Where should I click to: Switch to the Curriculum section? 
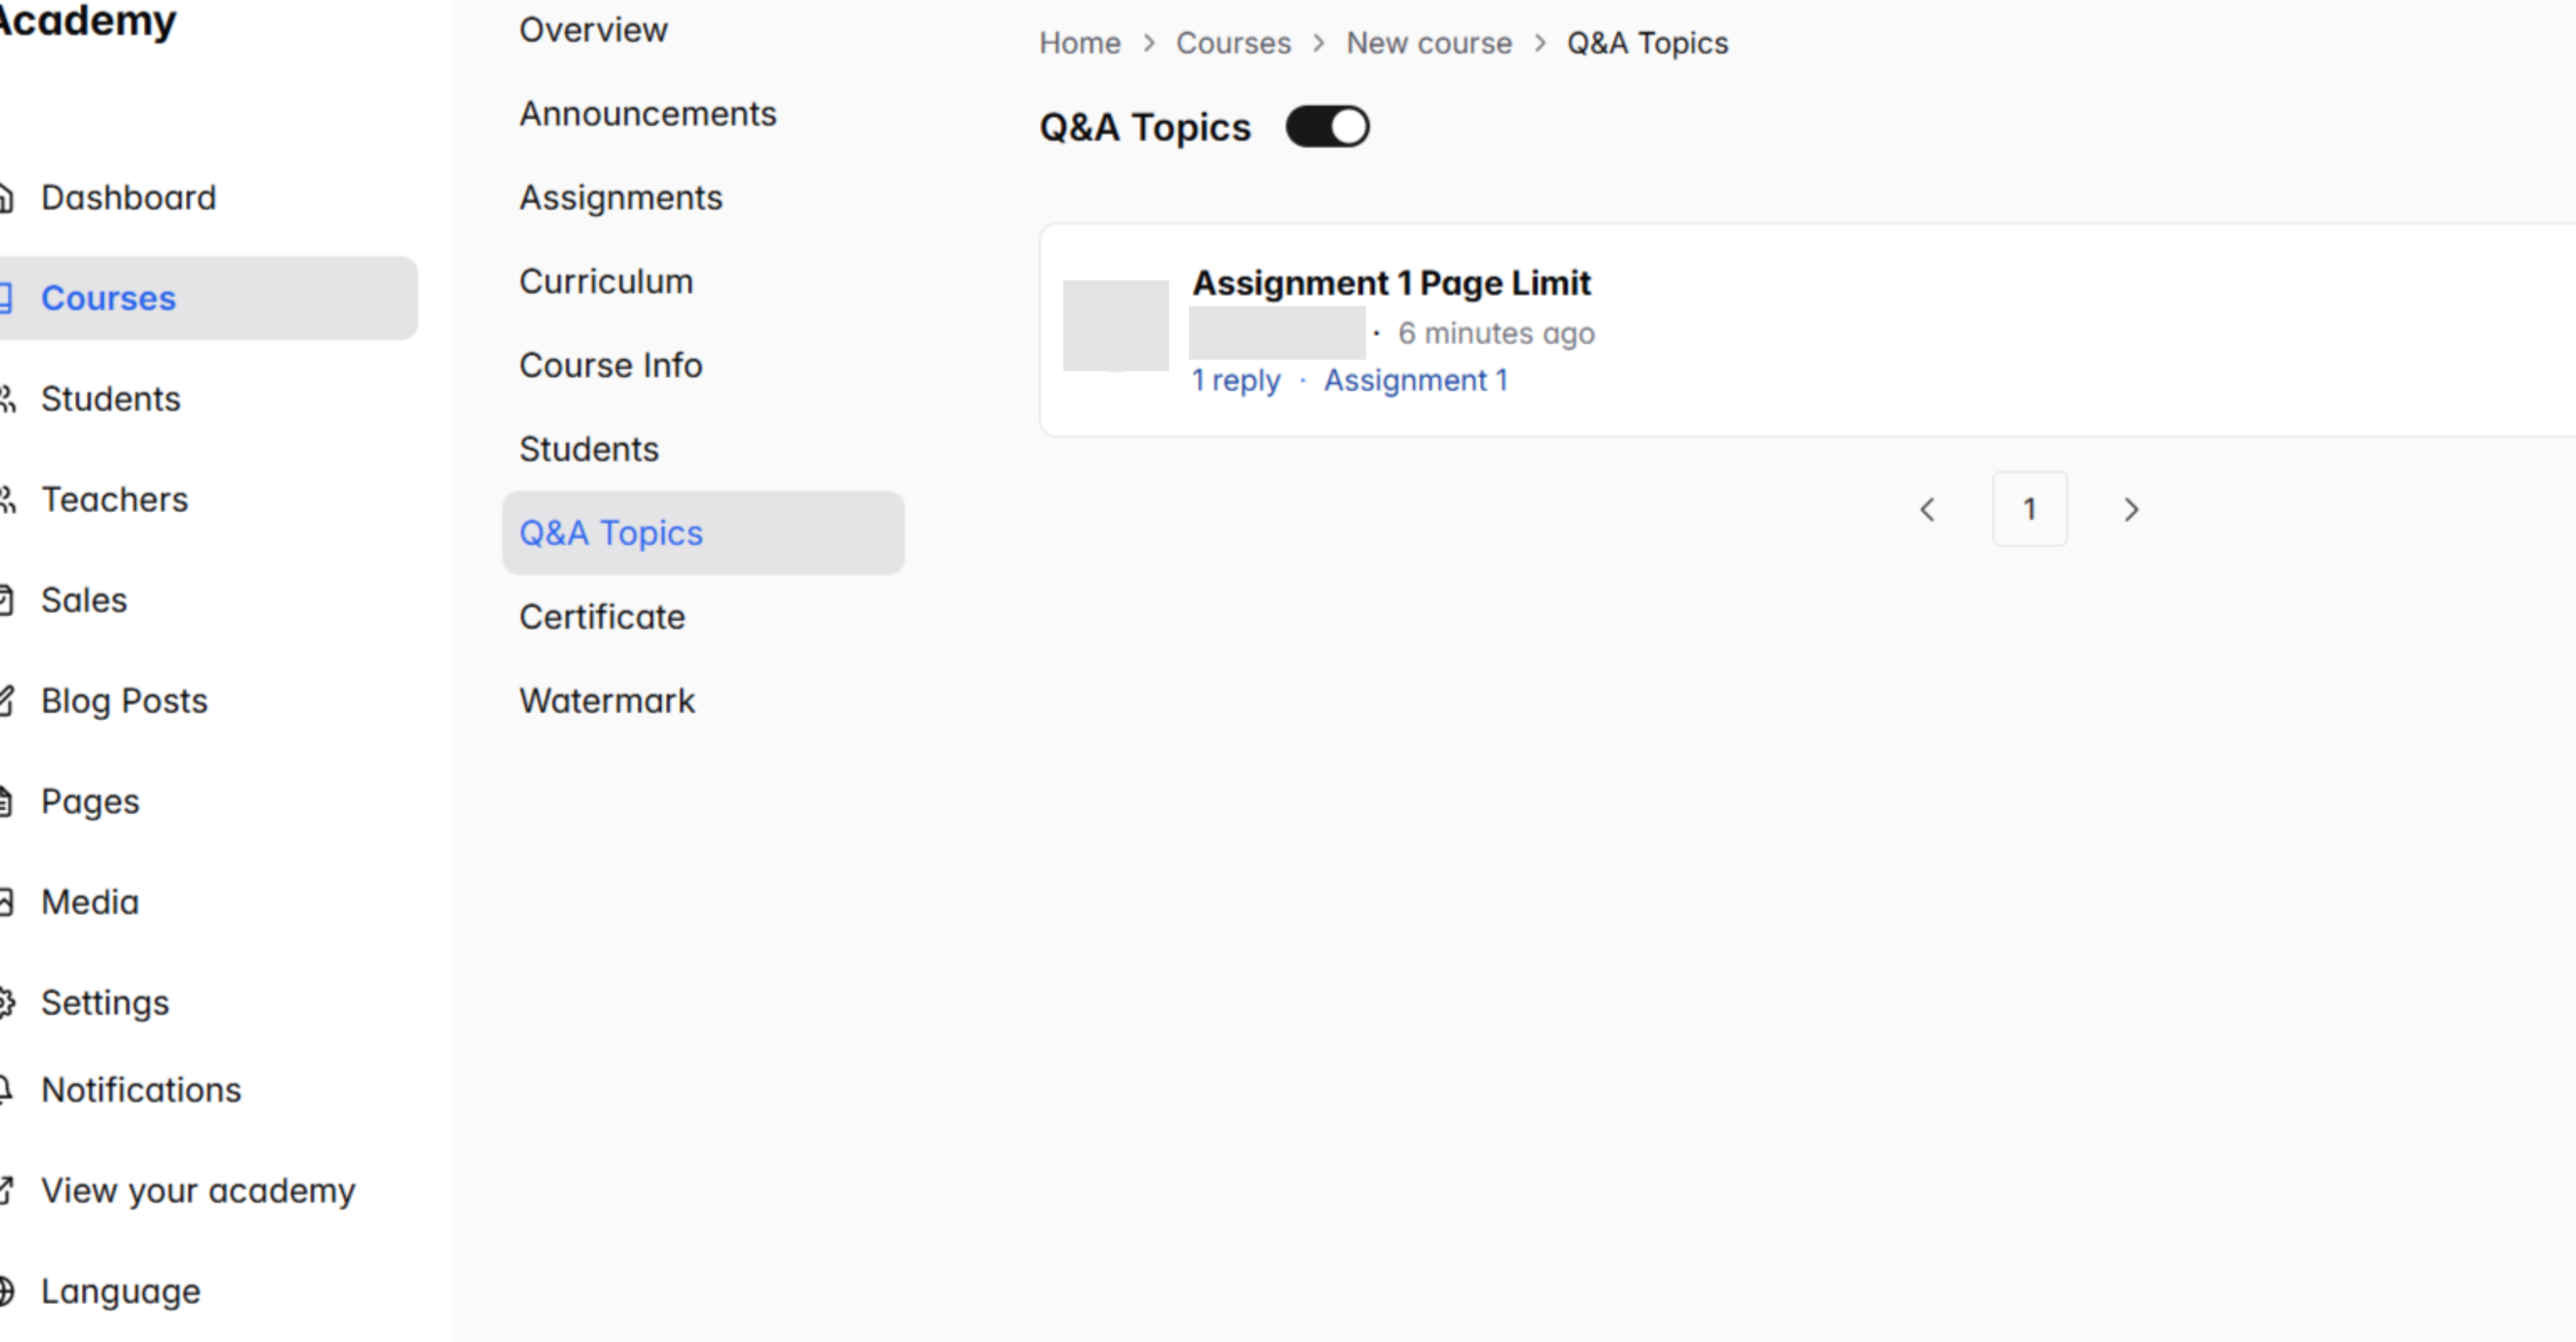click(x=606, y=280)
